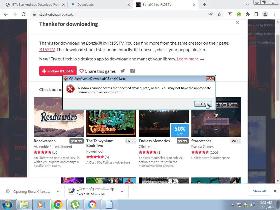Open Windows Explorer from the taskbar
The image size is (280, 210).
(x=24, y=205)
